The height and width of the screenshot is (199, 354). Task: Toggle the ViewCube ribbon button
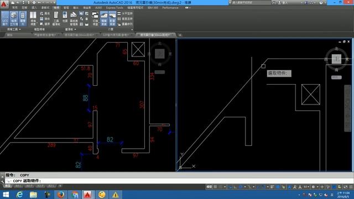(14, 19)
